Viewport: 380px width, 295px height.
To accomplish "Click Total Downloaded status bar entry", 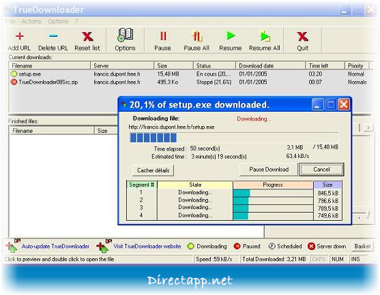I will (x=274, y=259).
